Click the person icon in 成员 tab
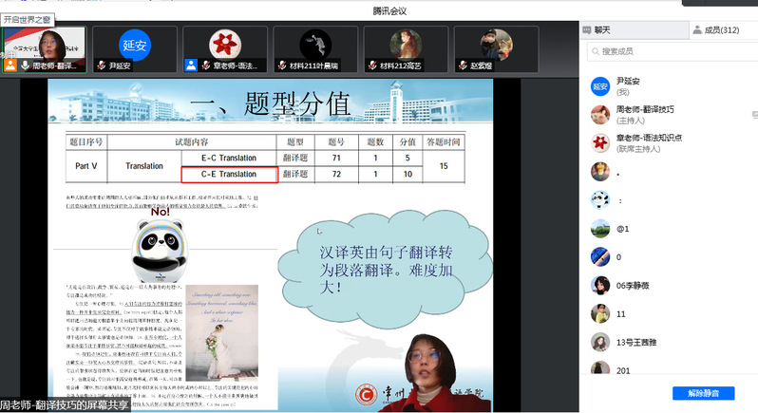Screen dimensions: 758x413 click(697, 30)
